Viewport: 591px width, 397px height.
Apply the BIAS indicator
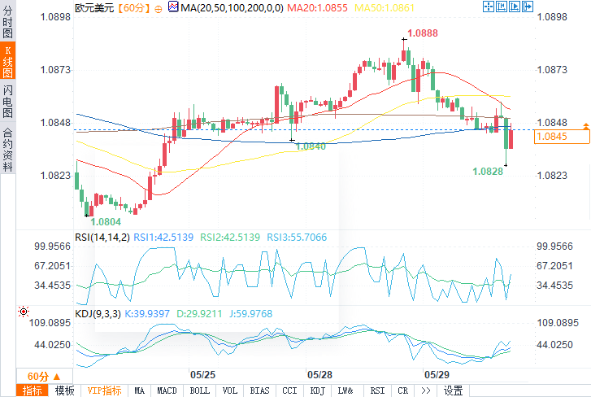coord(259,390)
